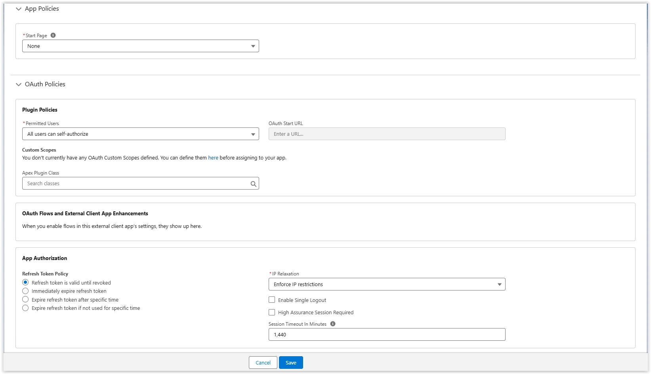Enable High Assurance Session Required
Screen dimensions: 651x374
tap(272, 312)
